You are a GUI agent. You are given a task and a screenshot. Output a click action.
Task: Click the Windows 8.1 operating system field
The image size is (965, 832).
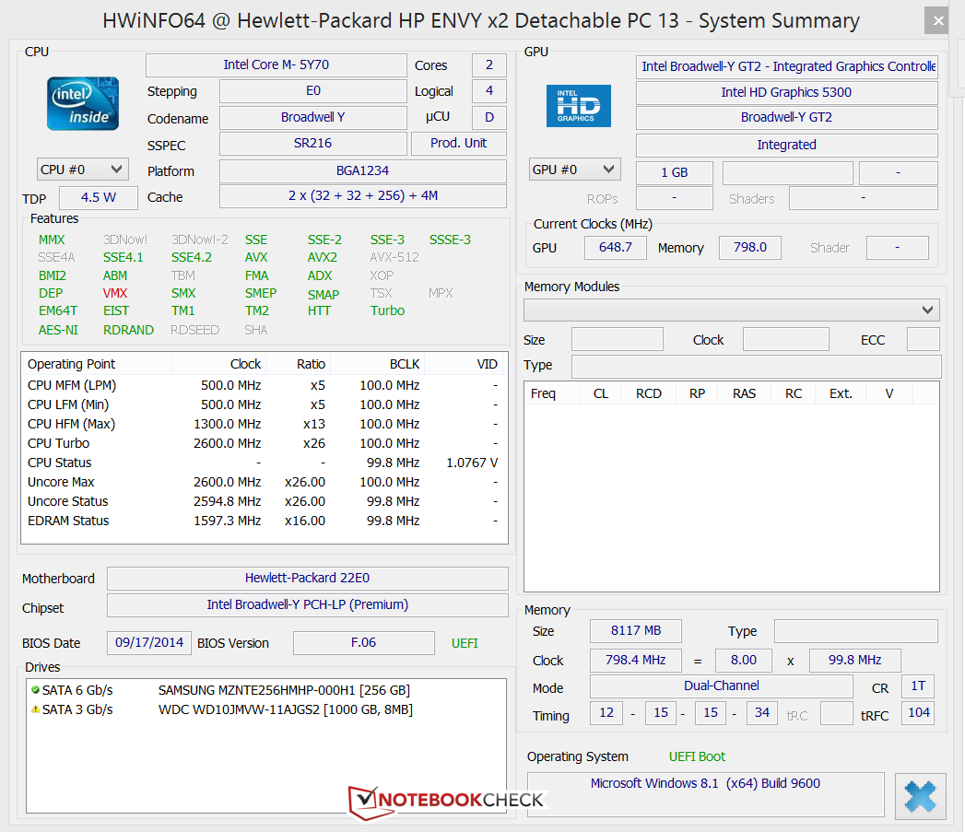705,794
